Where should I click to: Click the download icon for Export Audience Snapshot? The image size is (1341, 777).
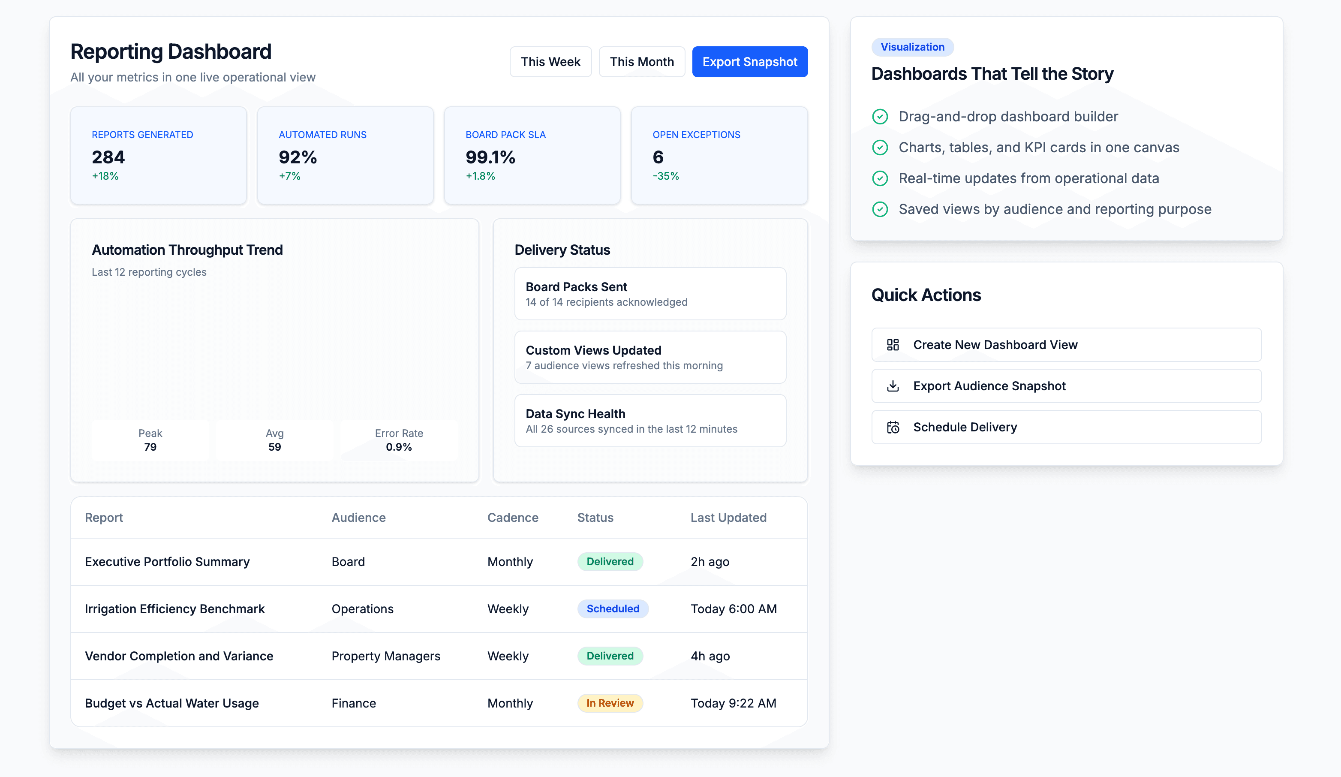tap(894, 385)
